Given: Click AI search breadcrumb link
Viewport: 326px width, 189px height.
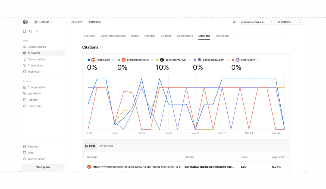Looking at the screenshot, I should pos(77,22).
